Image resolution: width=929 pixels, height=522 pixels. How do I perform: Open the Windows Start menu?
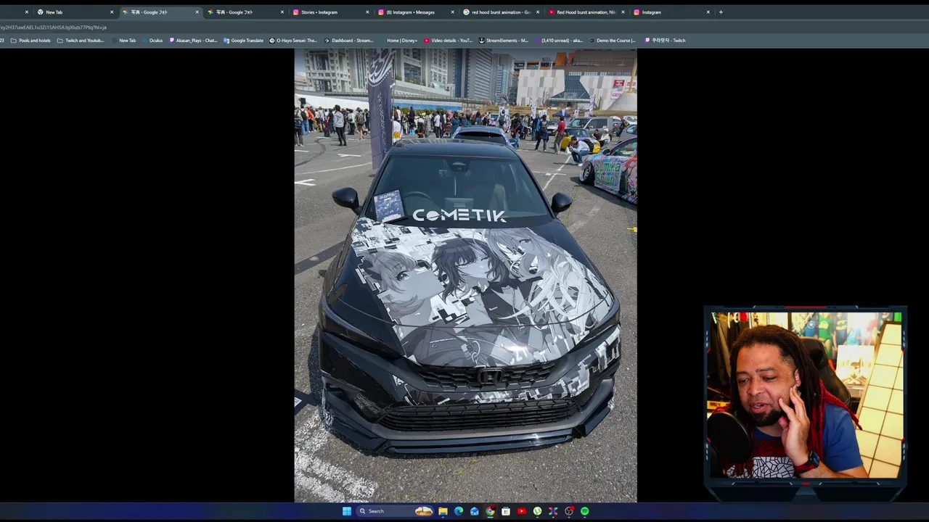tap(347, 511)
